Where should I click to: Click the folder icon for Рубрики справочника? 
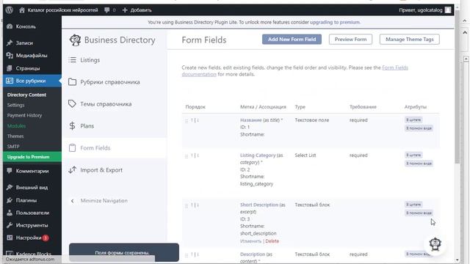coord(72,81)
